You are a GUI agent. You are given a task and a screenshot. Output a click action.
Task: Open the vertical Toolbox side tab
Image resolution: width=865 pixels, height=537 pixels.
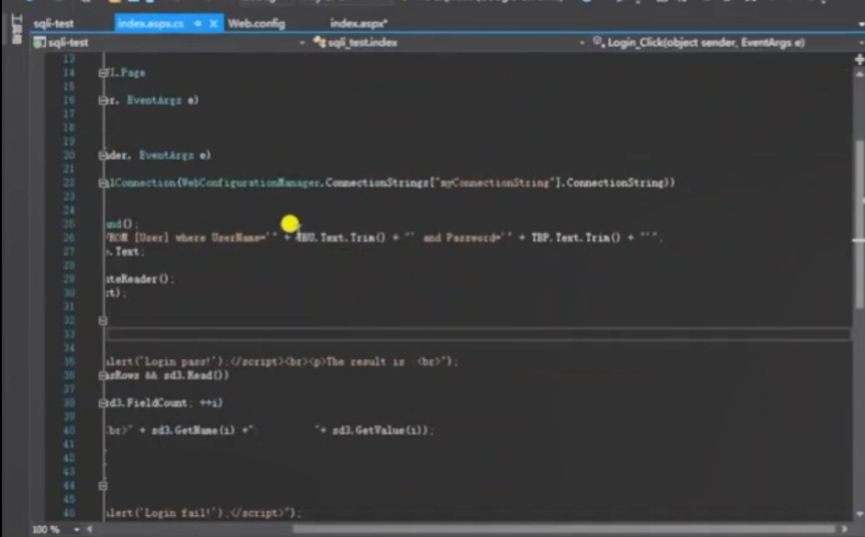16,29
